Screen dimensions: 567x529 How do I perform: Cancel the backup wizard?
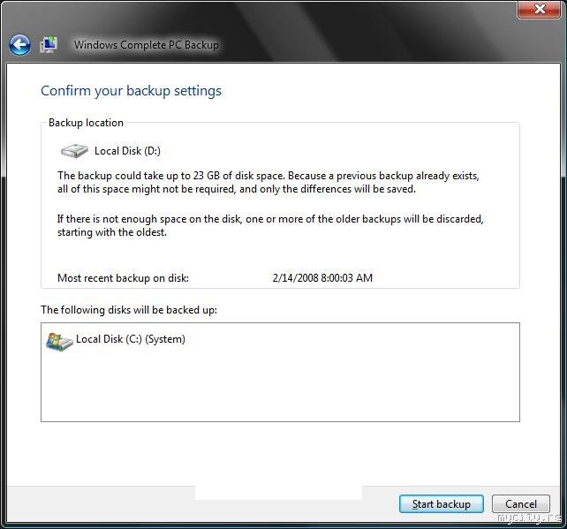coord(521,503)
